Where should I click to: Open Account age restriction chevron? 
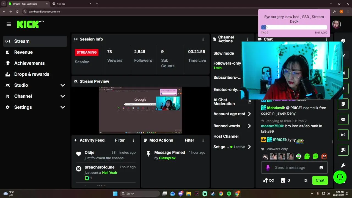click(x=249, y=114)
